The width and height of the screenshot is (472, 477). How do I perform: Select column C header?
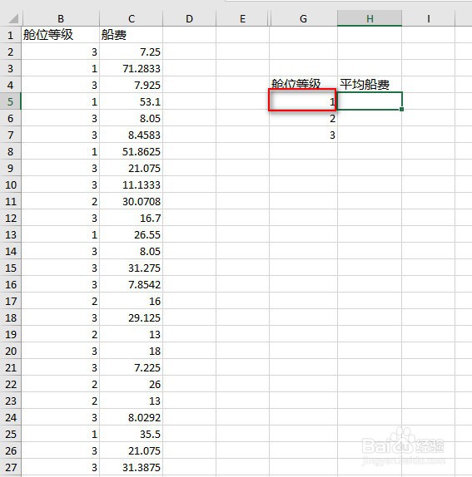coord(132,18)
